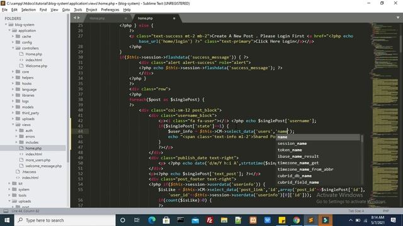This screenshot has height=226, width=403.
Task: Collapse the application folder
Action: [9, 31]
